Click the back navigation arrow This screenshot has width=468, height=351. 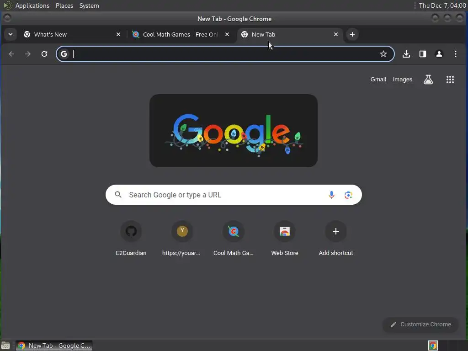click(x=11, y=54)
